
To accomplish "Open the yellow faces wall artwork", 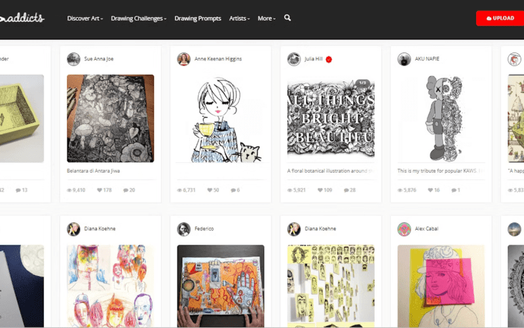I will click(x=331, y=286).
